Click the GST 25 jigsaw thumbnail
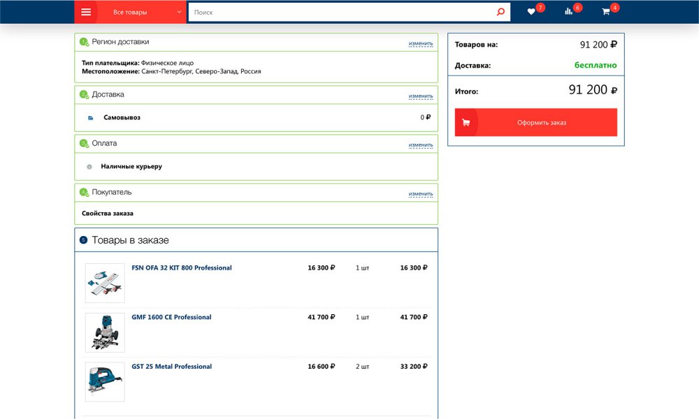 [105, 382]
